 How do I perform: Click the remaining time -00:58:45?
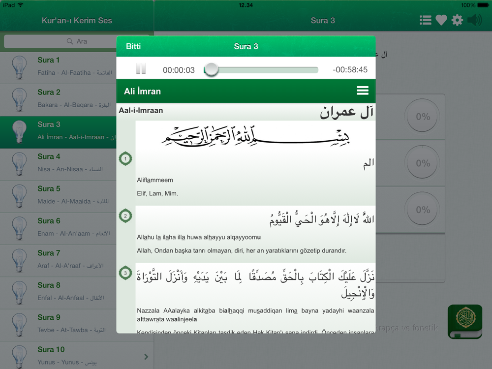pyautogui.click(x=350, y=70)
